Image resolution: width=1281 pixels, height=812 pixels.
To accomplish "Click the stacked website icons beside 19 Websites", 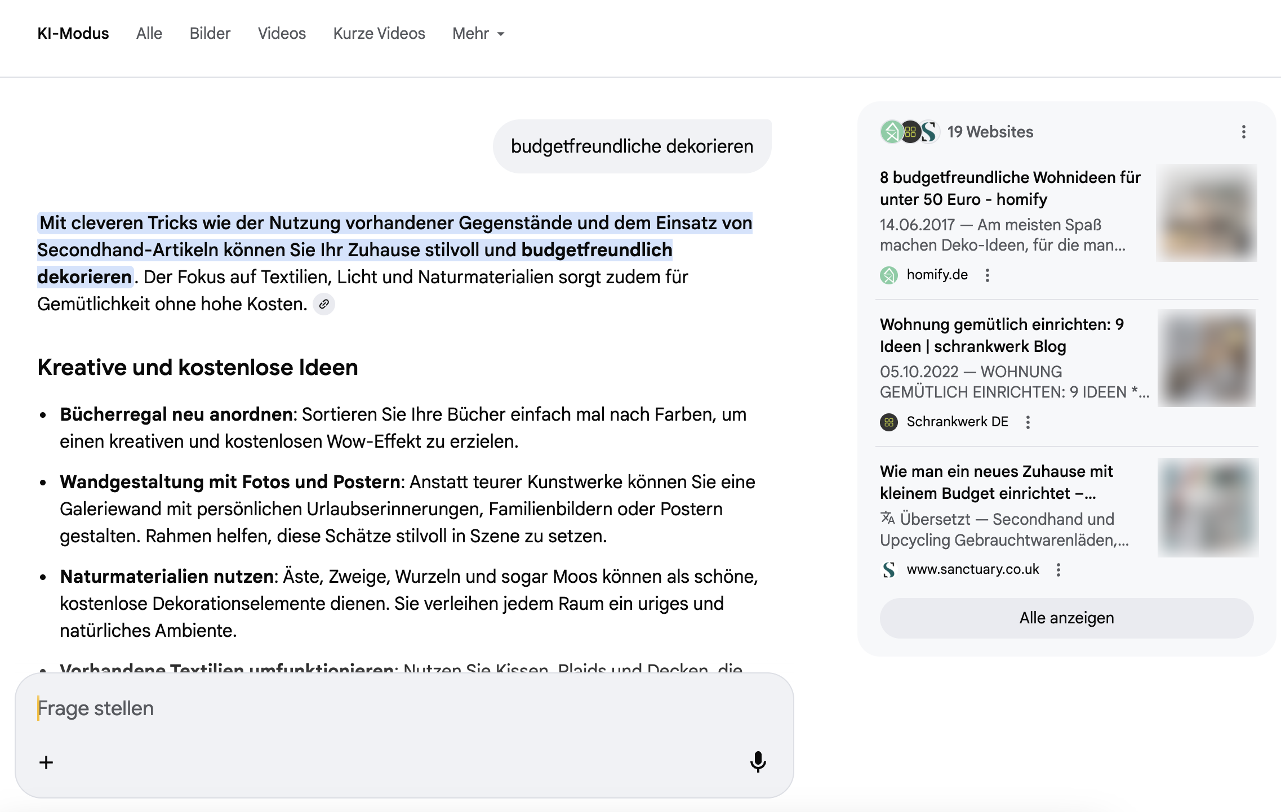I will (x=910, y=132).
